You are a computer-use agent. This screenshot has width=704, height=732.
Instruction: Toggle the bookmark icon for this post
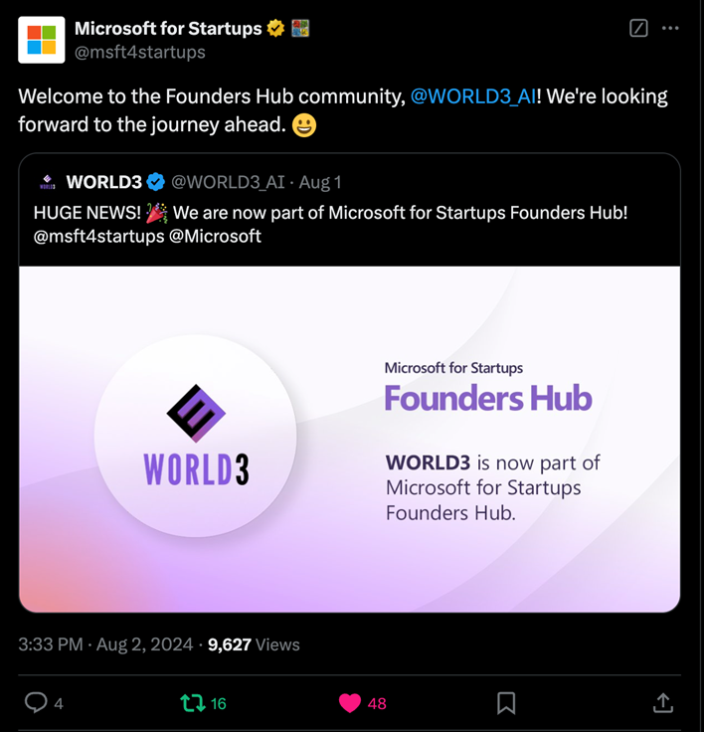[506, 703]
